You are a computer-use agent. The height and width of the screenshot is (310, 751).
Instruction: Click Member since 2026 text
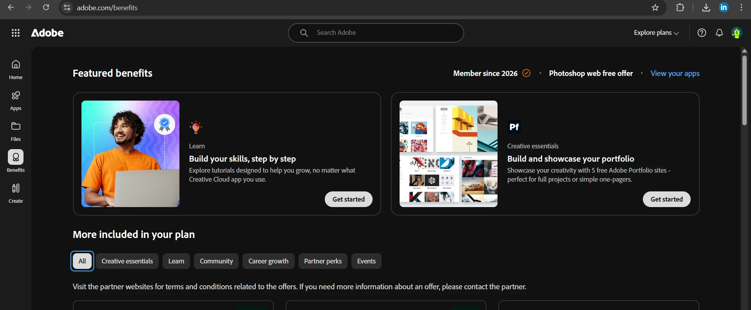(485, 73)
